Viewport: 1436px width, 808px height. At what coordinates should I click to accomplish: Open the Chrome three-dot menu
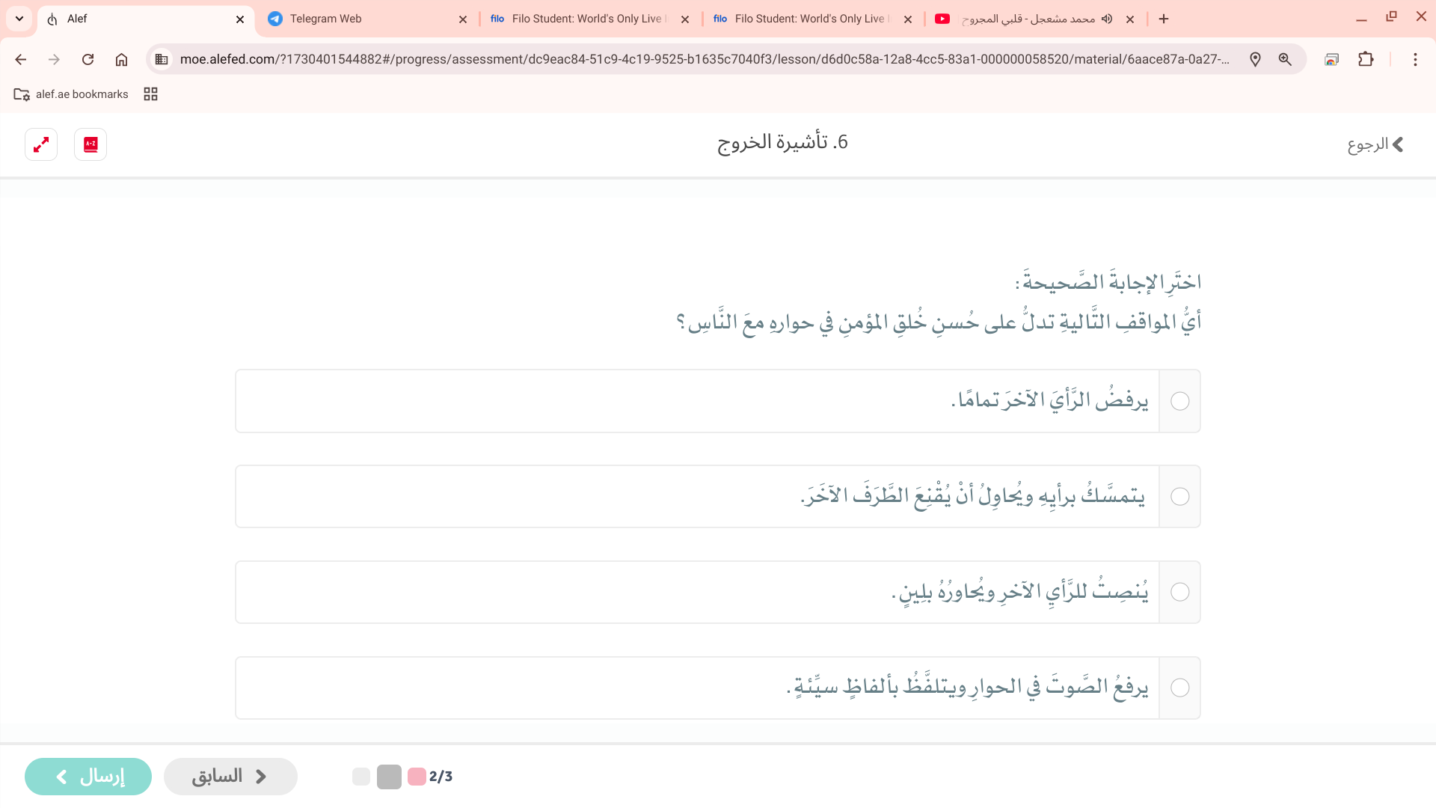(x=1415, y=59)
